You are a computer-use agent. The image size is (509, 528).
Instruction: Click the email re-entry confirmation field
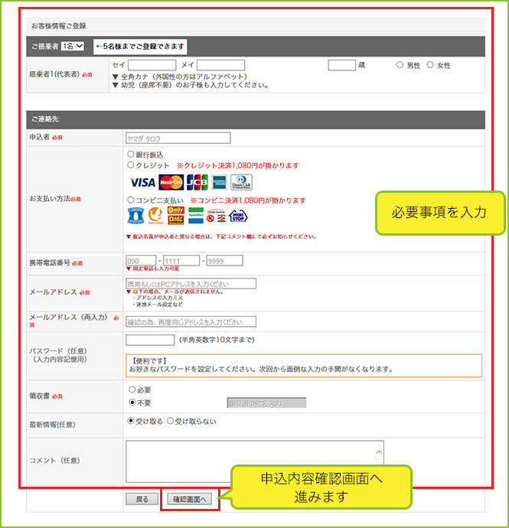[191, 321]
